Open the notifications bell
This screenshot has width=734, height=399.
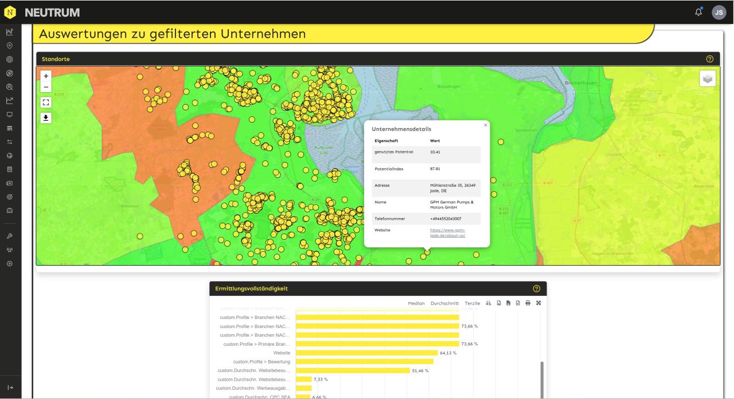(698, 12)
